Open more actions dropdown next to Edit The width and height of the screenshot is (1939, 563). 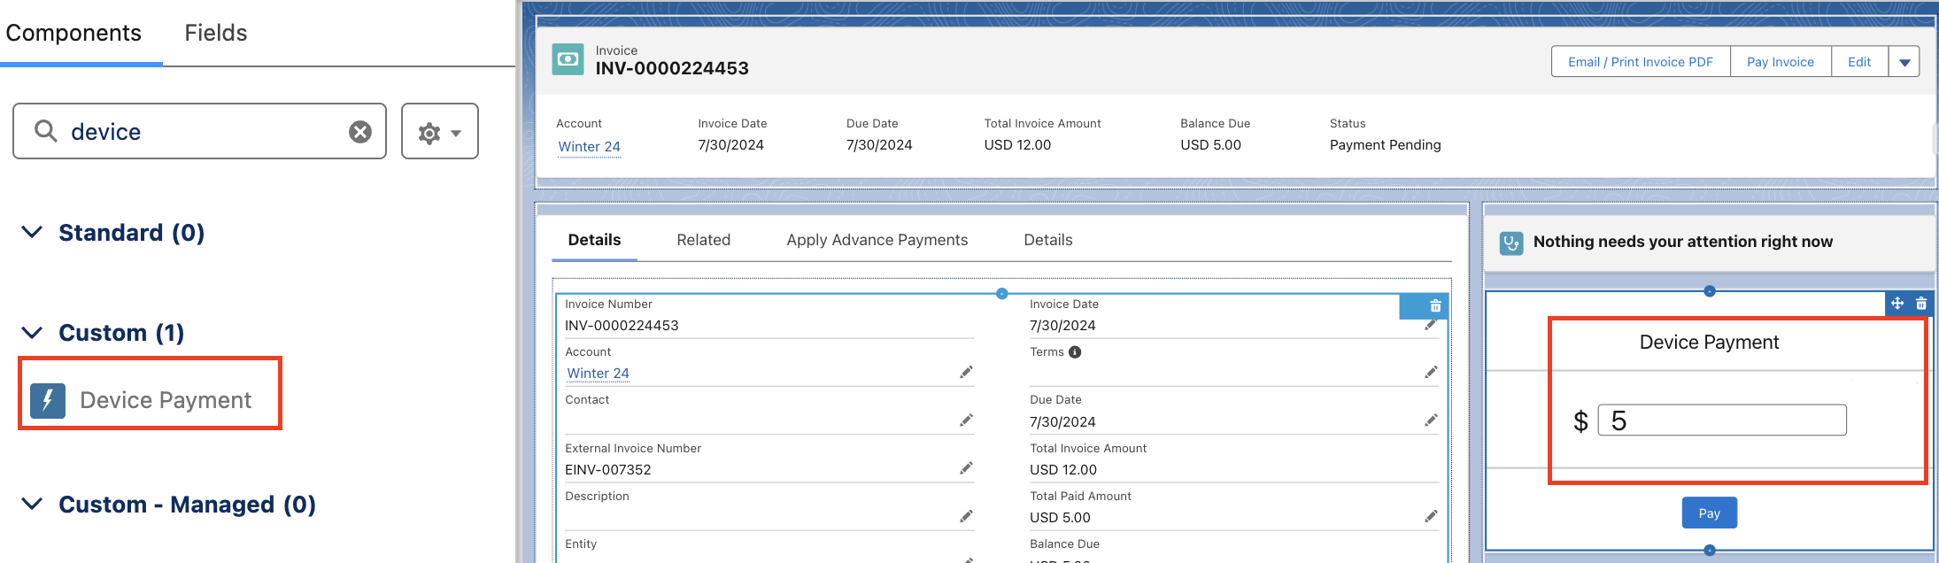tap(1904, 62)
